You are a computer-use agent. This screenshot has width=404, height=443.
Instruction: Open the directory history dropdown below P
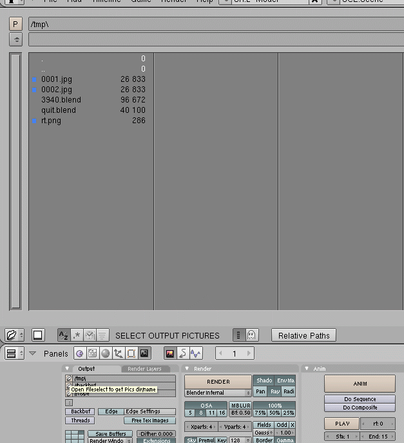tap(15, 39)
